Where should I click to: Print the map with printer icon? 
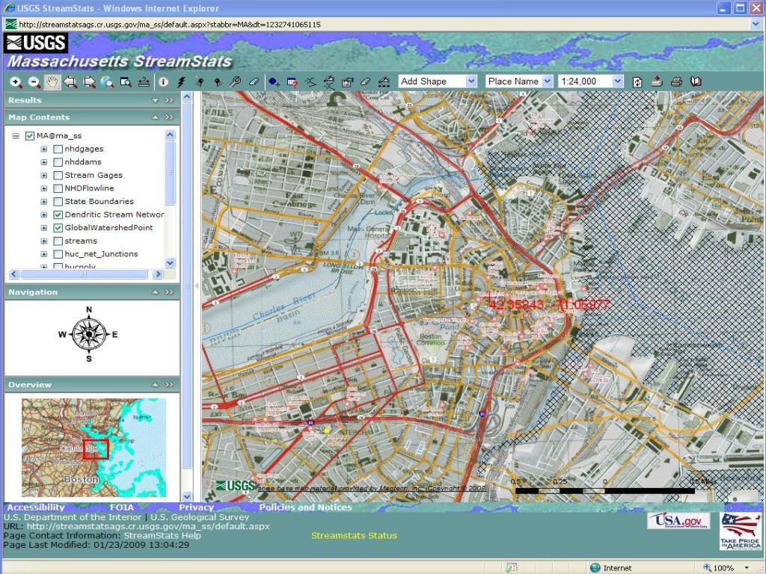pos(676,81)
